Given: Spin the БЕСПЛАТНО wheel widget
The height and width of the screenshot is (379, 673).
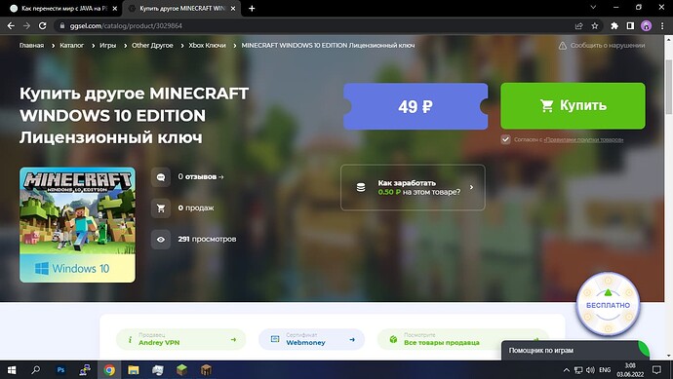Looking at the screenshot, I should pos(608,305).
